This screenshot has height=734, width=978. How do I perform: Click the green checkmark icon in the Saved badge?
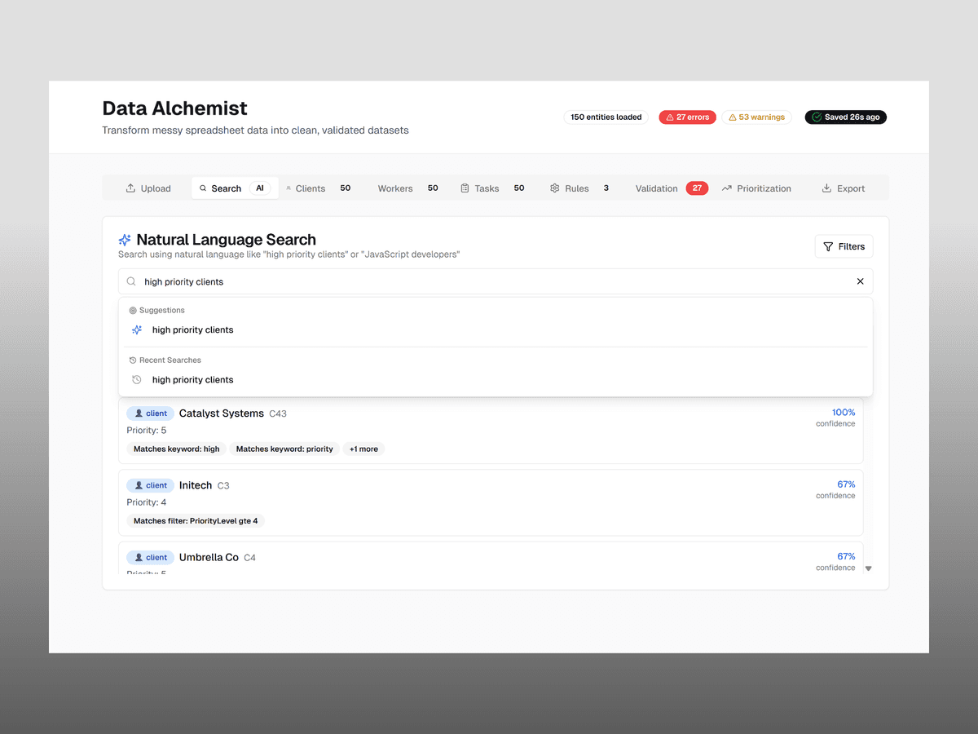pos(817,117)
